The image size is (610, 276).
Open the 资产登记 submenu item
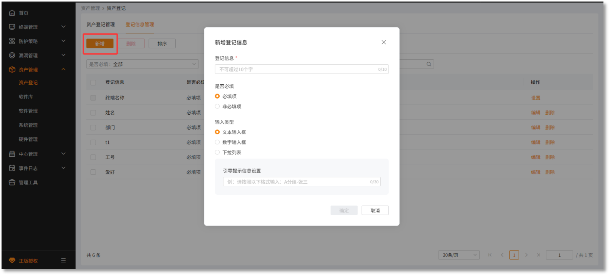pyautogui.click(x=28, y=82)
